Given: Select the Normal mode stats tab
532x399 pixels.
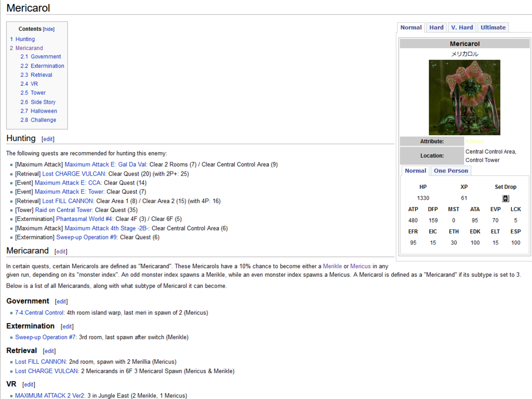Looking at the screenshot, I should point(415,171).
